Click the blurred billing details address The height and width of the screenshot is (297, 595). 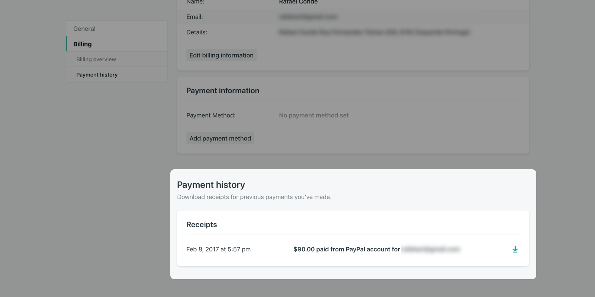pos(374,32)
